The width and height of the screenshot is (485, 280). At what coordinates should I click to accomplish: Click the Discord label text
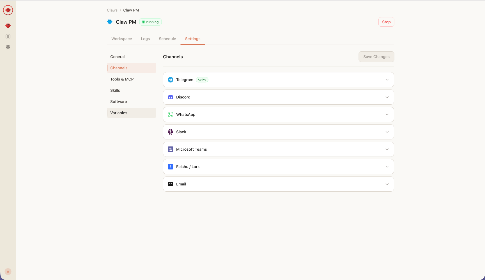(x=183, y=97)
